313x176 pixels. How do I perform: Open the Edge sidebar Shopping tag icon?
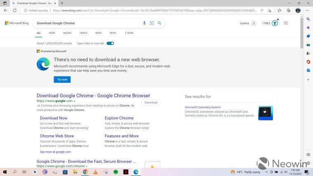[x=308, y=36]
